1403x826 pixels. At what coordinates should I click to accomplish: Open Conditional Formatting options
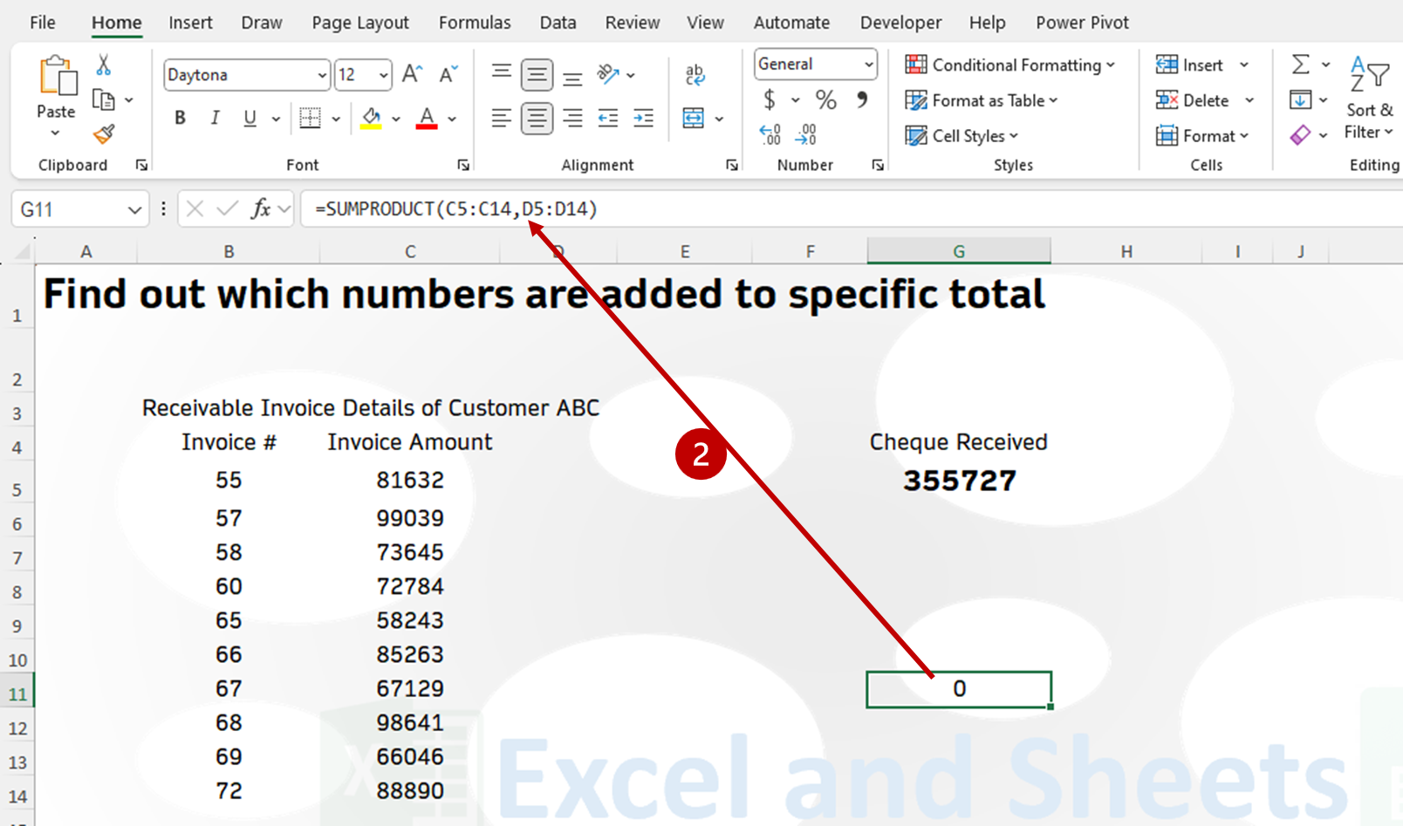tap(1009, 65)
